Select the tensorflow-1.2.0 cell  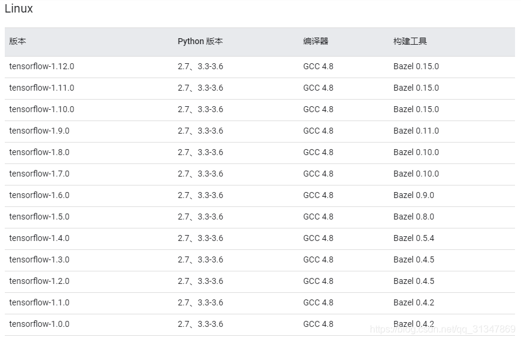[x=39, y=281]
